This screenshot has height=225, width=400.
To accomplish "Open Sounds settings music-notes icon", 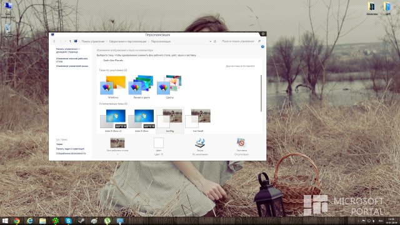I will 200,143.
